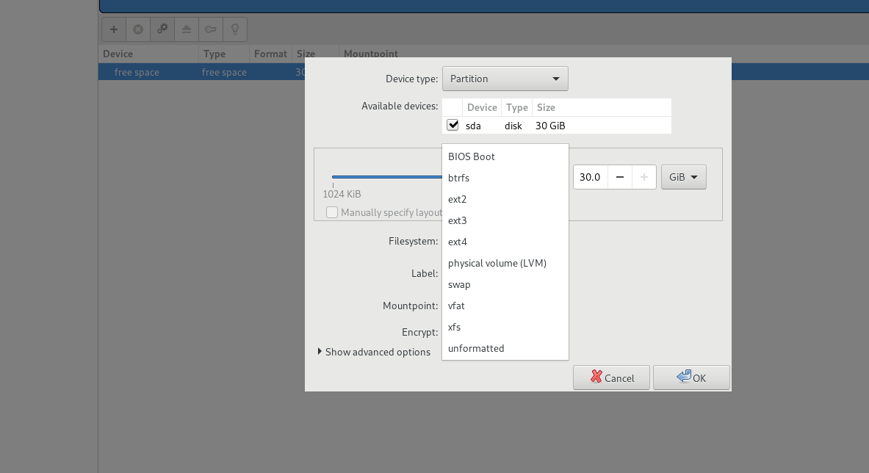
Task: Enable Manually specify layout checkbox
Action: (332, 213)
